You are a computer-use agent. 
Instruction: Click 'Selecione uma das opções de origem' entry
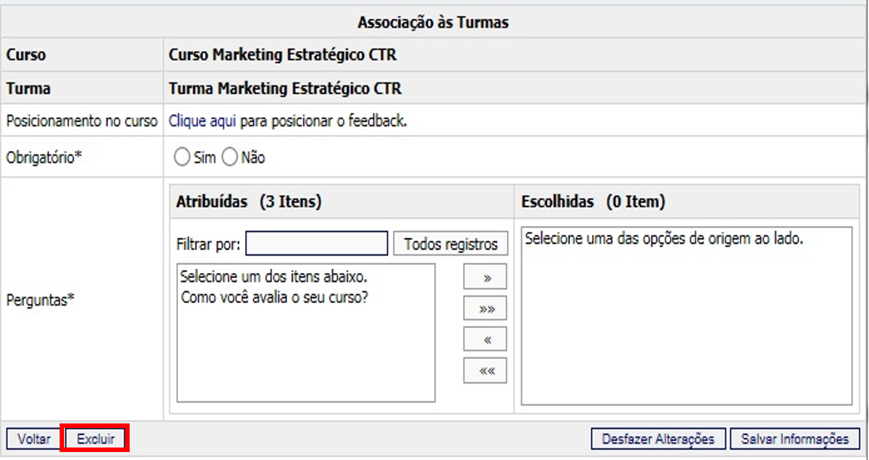pos(663,239)
